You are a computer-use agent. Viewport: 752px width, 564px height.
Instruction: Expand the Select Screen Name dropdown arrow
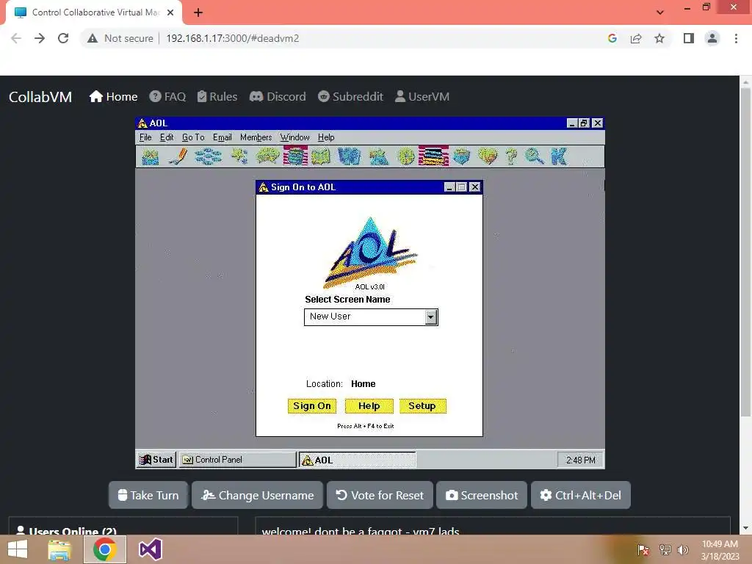(430, 317)
